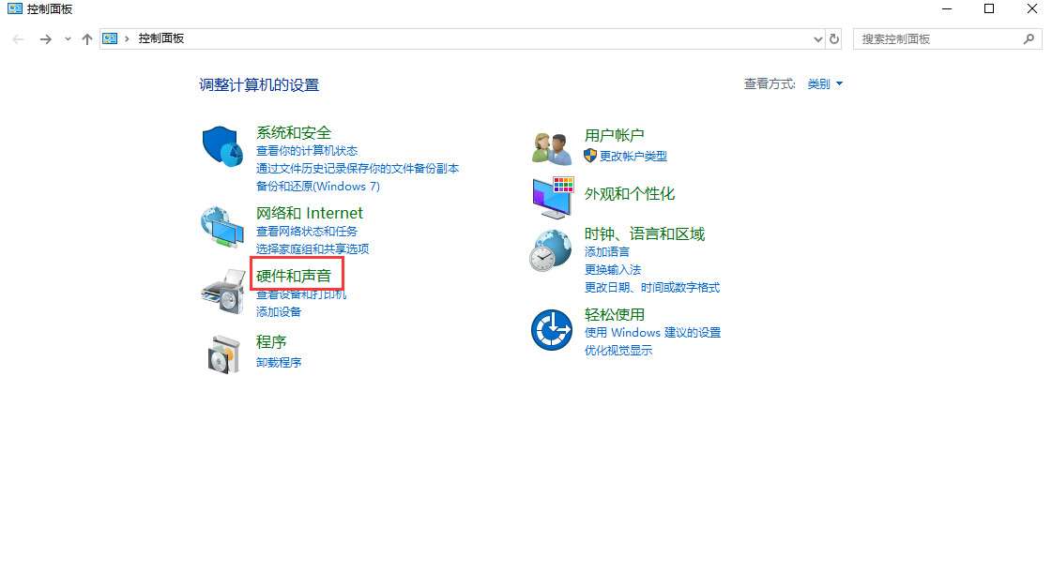Open 系统和安全 category via its shield icon
Viewport: 1052px width, 587px height.
[221, 145]
